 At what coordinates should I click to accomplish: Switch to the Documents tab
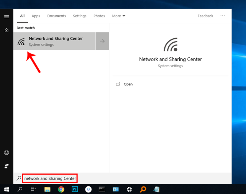click(x=56, y=16)
